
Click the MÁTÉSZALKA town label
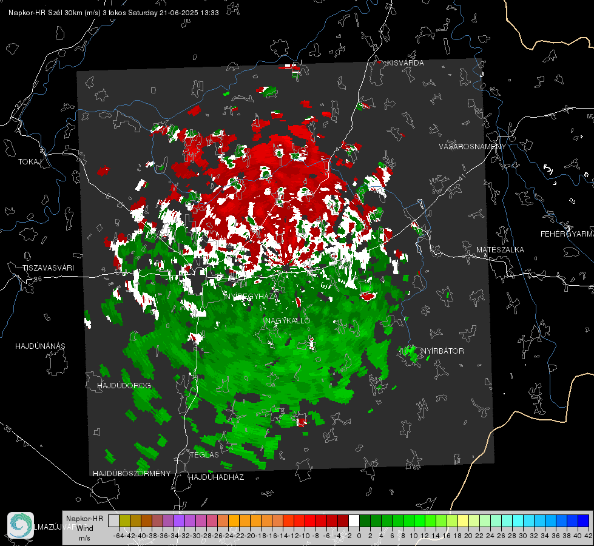pyautogui.click(x=500, y=250)
